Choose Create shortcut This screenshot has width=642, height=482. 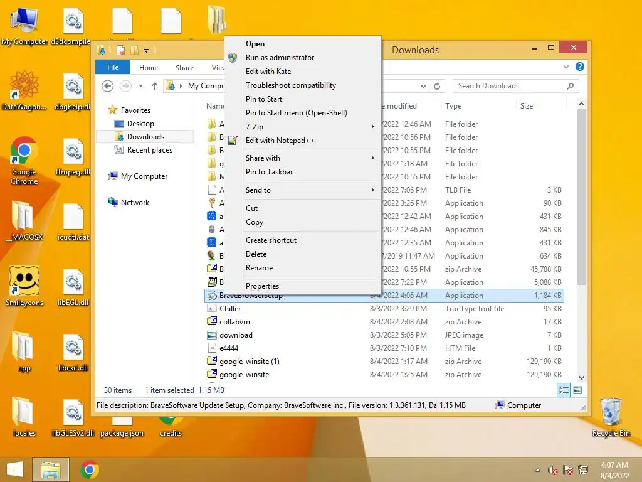pos(303,240)
